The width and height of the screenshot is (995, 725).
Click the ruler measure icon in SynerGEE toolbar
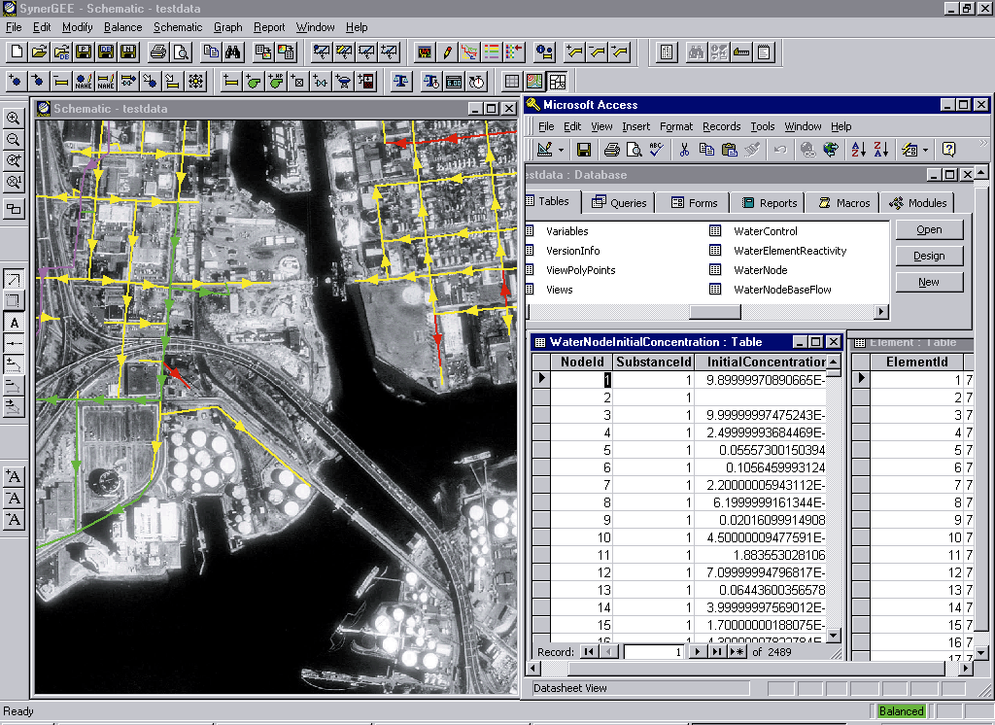741,52
